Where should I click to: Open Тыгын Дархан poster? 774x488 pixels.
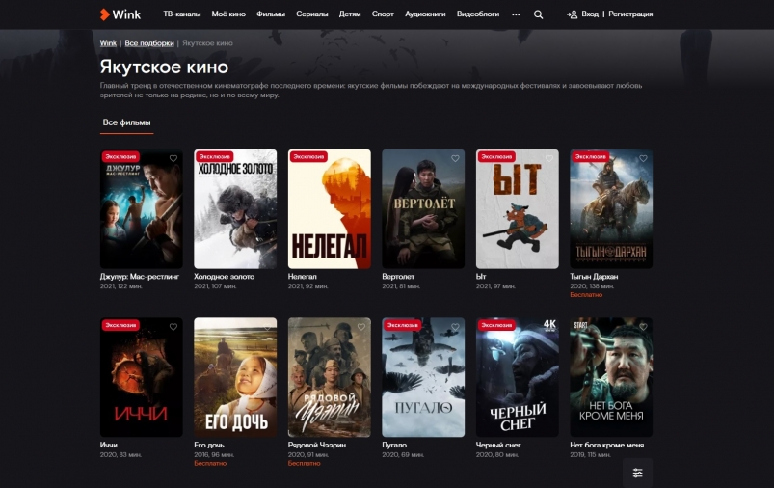click(x=611, y=209)
